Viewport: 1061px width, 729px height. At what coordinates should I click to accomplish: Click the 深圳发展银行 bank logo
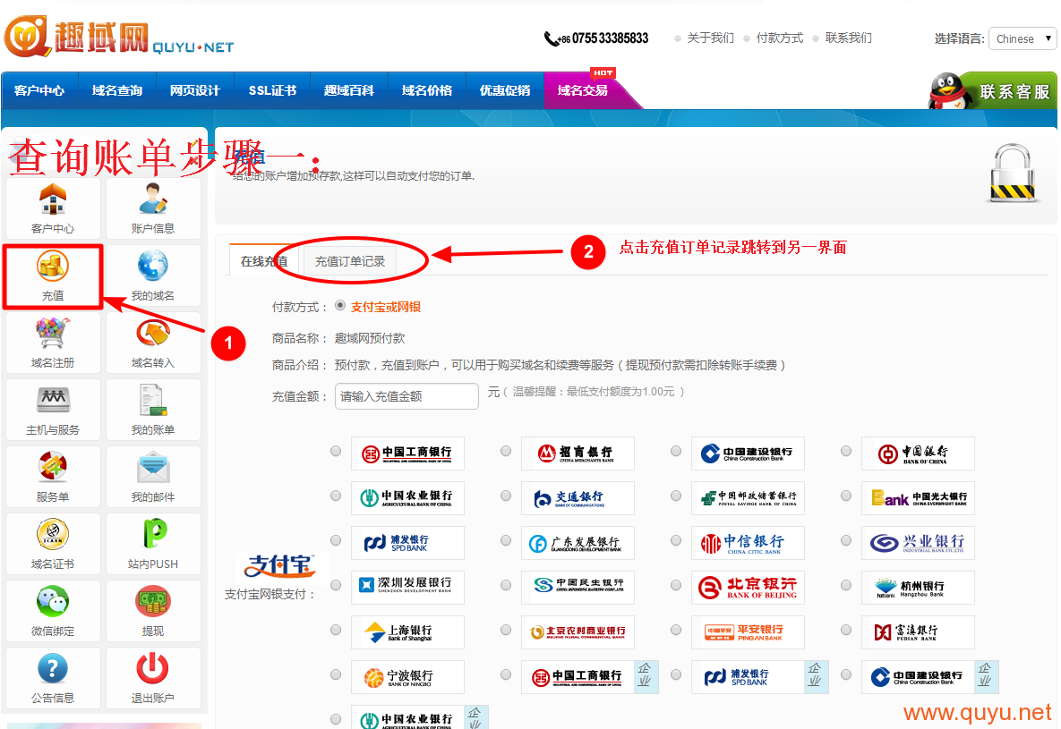pos(407,588)
